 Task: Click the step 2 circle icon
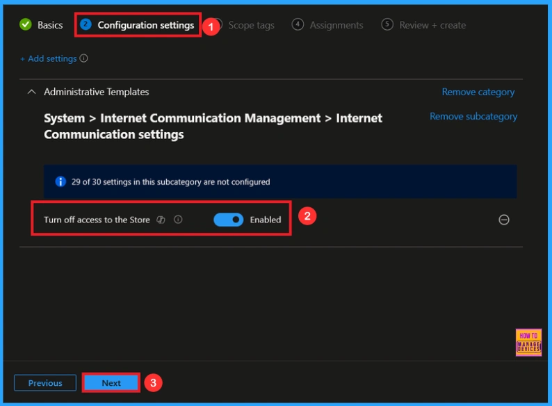(86, 24)
